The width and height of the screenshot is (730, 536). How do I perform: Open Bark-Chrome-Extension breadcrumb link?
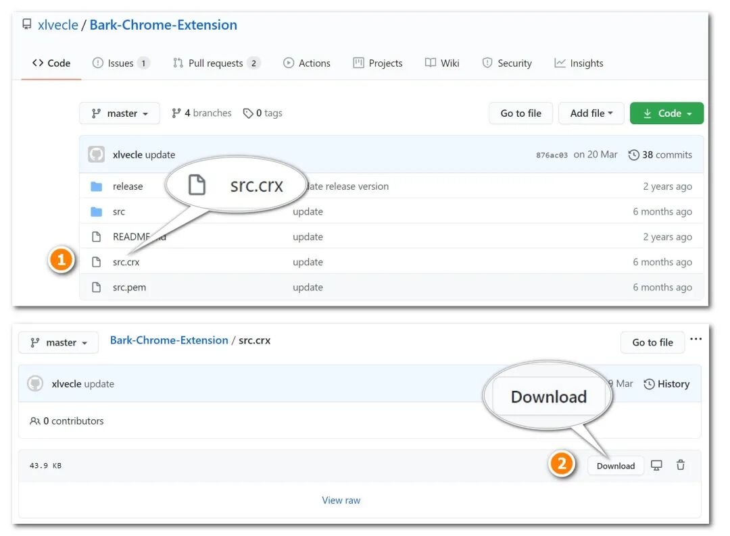(x=169, y=340)
